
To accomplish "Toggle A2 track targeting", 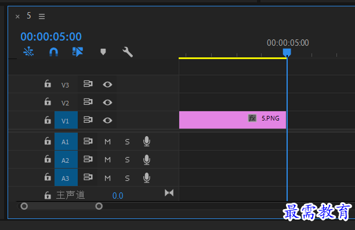I will (x=66, y=159).
